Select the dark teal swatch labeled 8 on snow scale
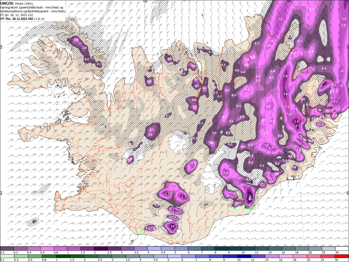This screenshot has height=262, width=349. pos(221,248)
